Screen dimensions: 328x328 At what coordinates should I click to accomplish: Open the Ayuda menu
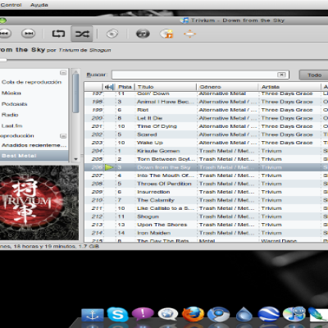pos(39,5)
